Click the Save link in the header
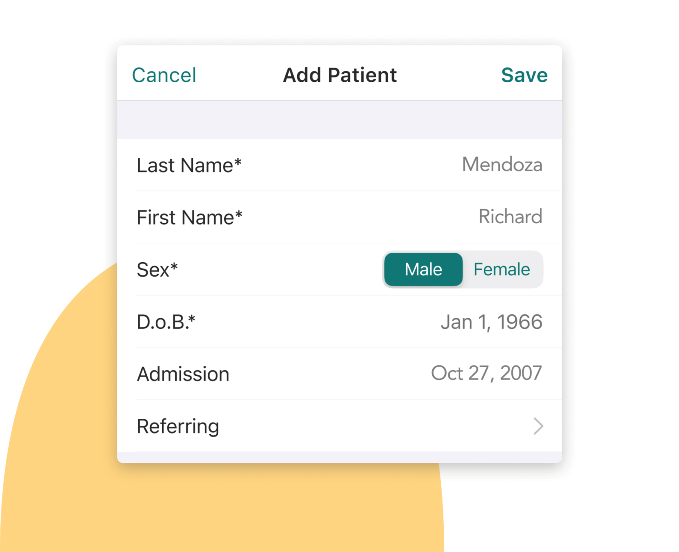Viewport: 679px width, 552px height. pyautogui.click(x=525, y=75)
